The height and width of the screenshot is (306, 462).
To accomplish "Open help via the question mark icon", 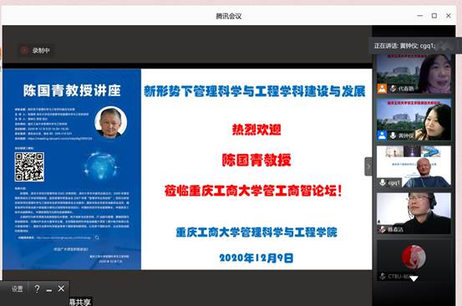I will click(x=37, y=288).
